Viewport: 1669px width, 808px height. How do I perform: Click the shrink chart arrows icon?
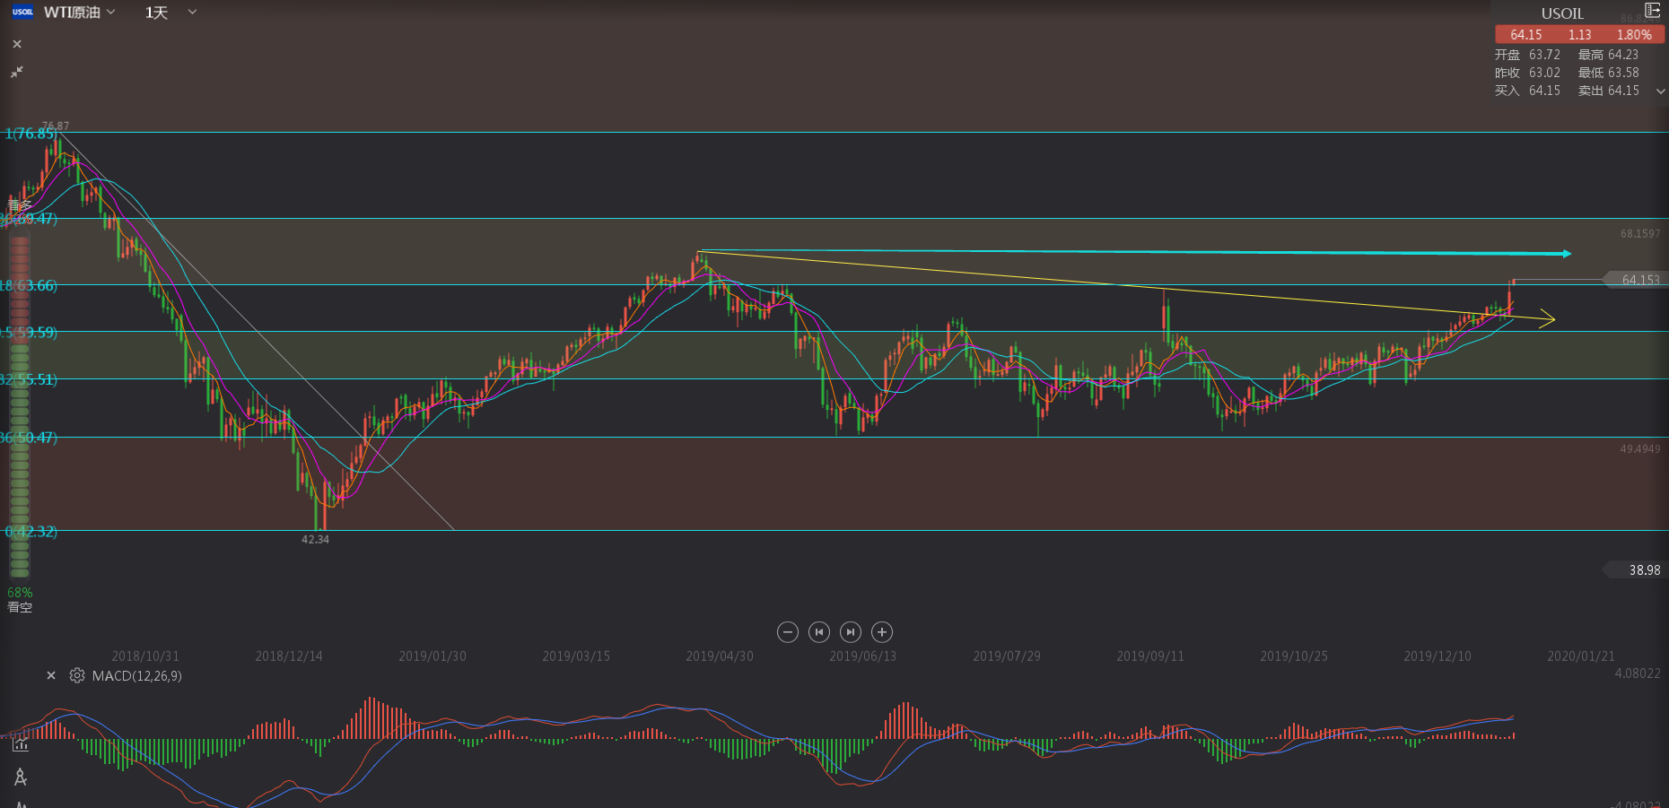tap(17, 72)
